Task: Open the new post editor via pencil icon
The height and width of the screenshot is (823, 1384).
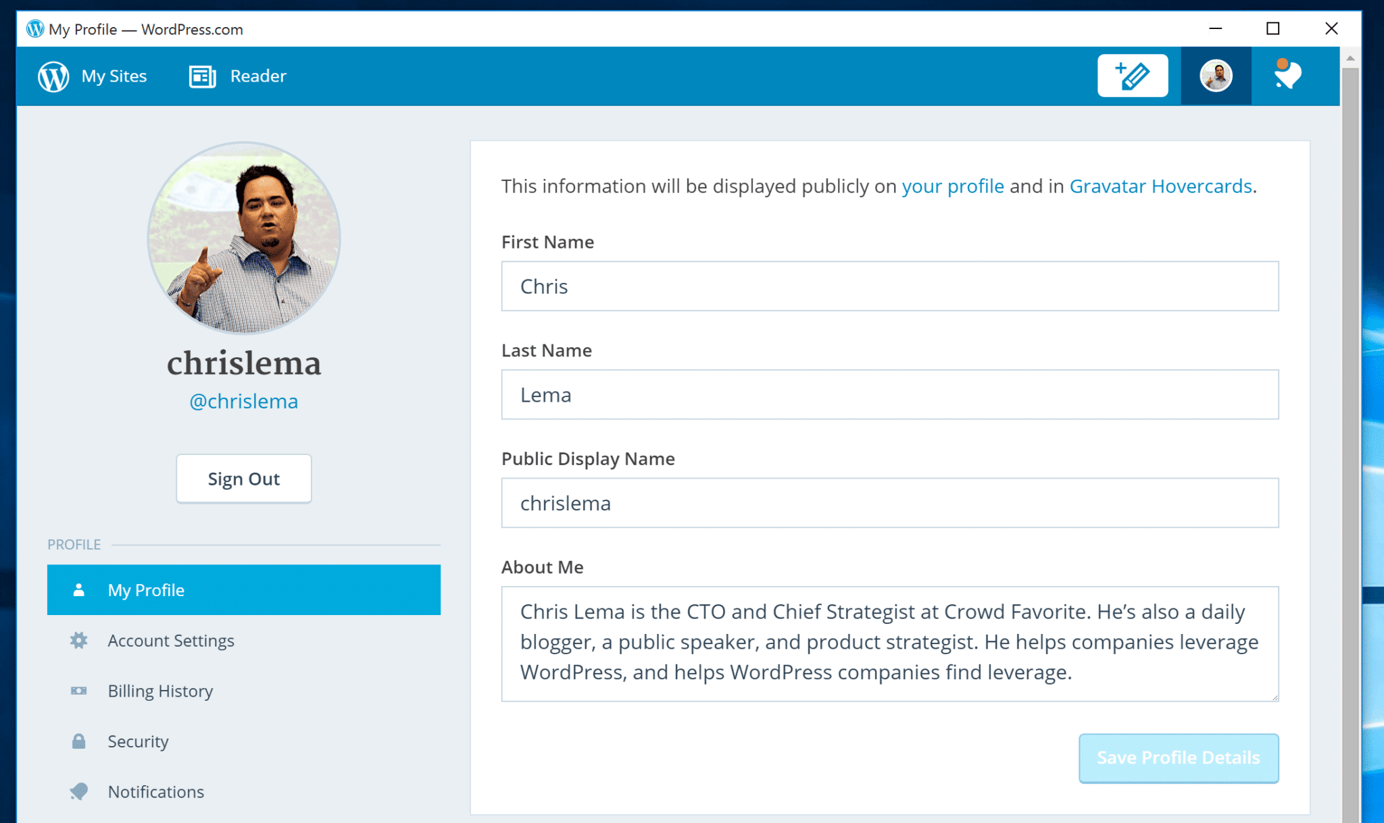Action: (1133, 75)
